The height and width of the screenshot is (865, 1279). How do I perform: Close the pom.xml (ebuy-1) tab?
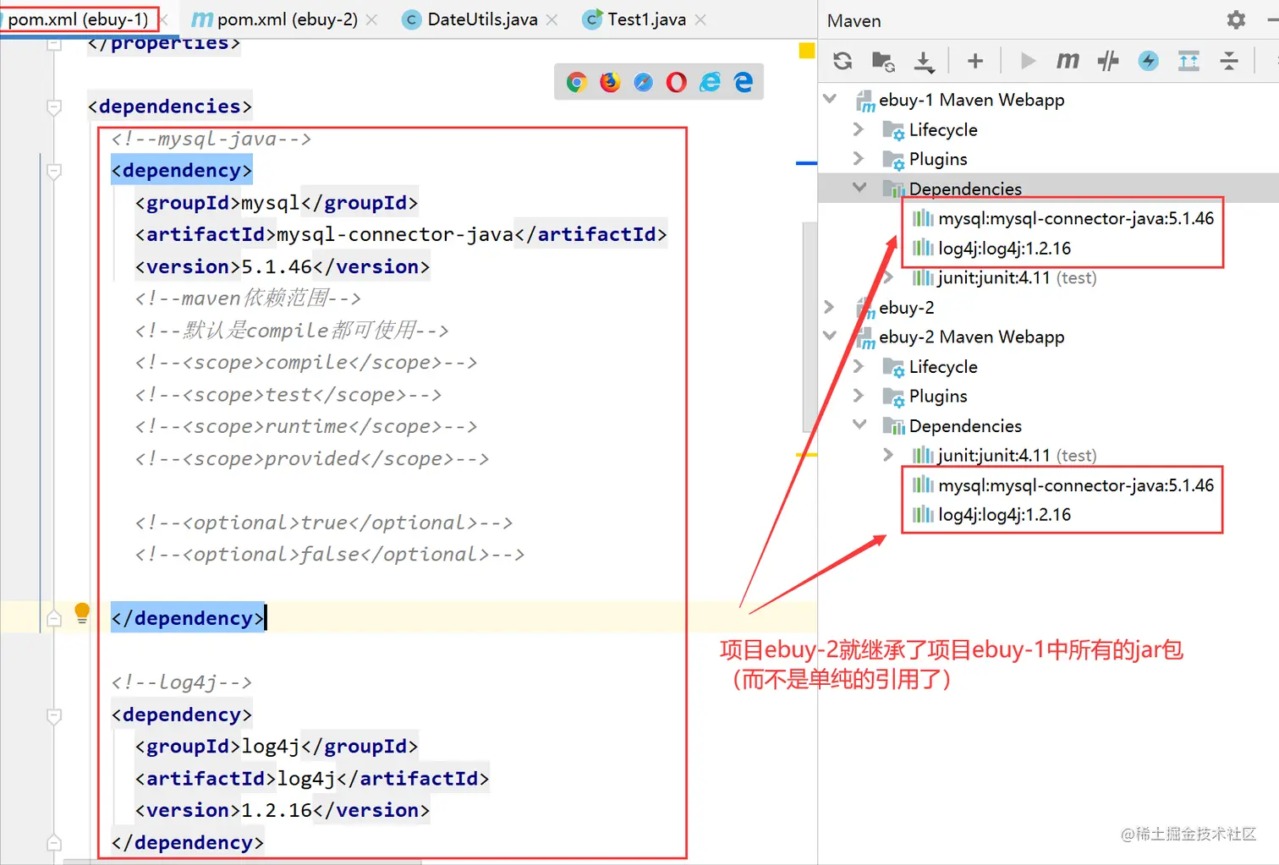(165, 19)
